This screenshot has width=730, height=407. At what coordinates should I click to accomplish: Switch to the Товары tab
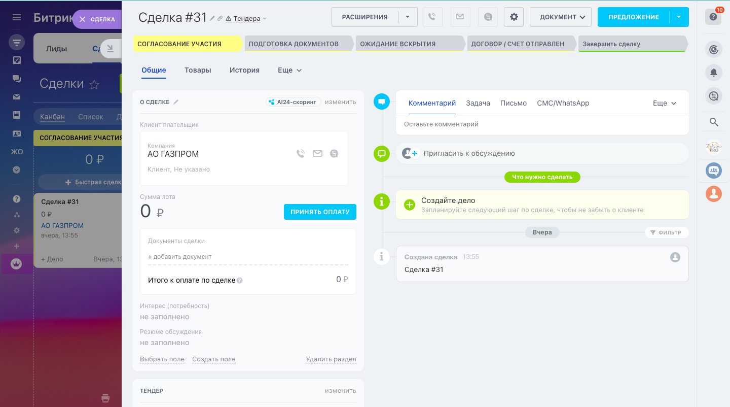[x=198, y=70]
